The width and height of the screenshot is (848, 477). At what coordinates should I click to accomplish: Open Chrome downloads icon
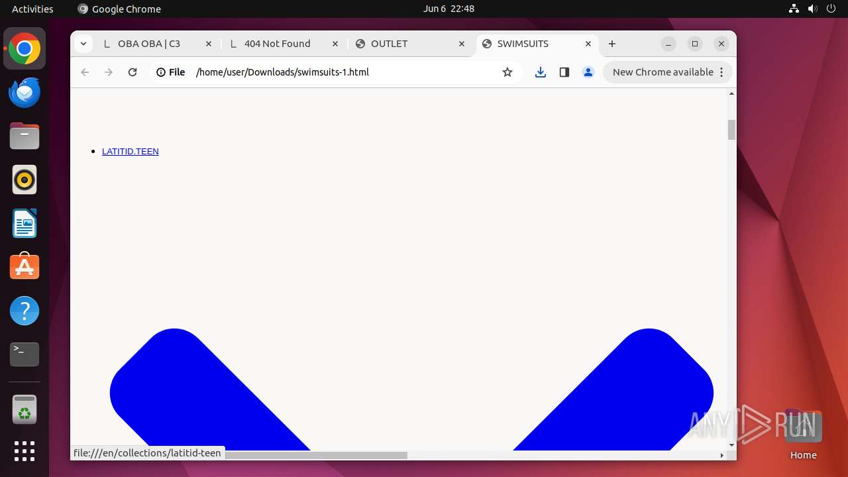pyautogui.click(x=541, y=72)
